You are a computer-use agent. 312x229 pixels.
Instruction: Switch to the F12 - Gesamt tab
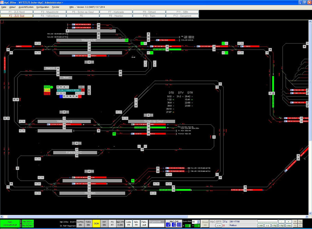(182, 16)
